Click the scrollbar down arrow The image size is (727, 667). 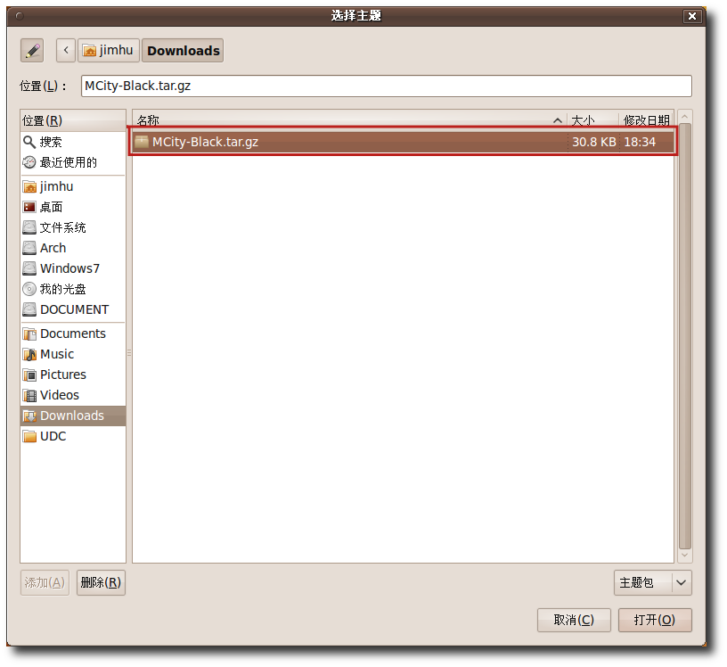coord(685,556)
